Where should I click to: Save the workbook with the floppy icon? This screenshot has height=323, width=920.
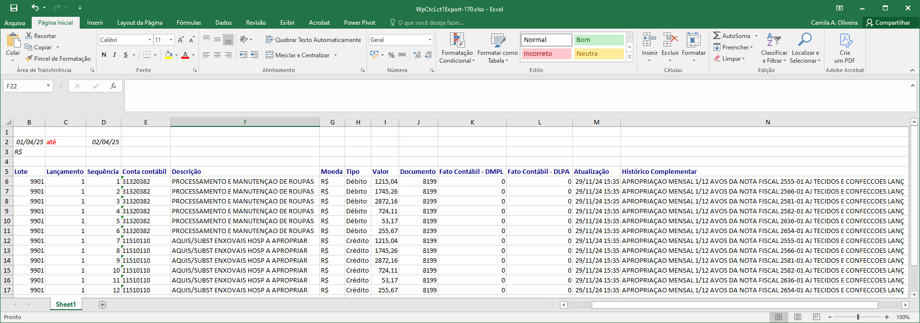tap(14, 8)
